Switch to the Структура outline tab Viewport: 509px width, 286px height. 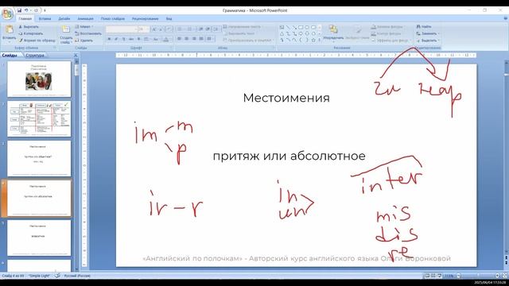[x=34, y=55]
